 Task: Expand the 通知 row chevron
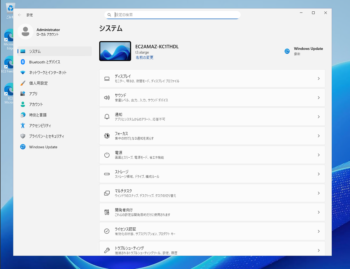click(318, 117)
